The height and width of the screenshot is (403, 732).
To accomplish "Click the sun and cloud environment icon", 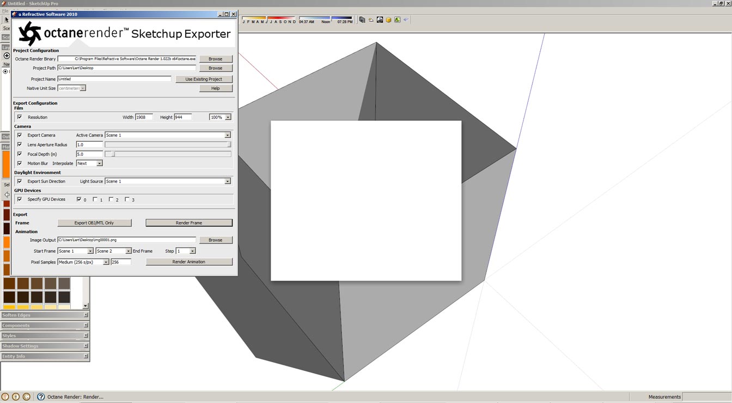I will 371,20.
